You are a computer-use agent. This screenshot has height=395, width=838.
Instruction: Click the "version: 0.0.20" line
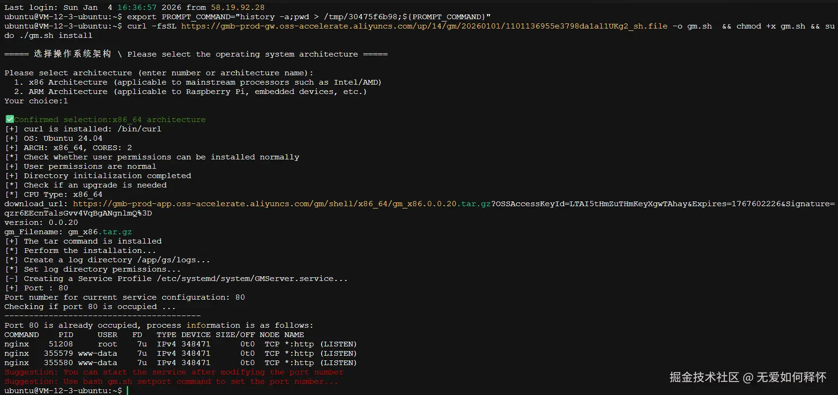[x=41, y=223]
